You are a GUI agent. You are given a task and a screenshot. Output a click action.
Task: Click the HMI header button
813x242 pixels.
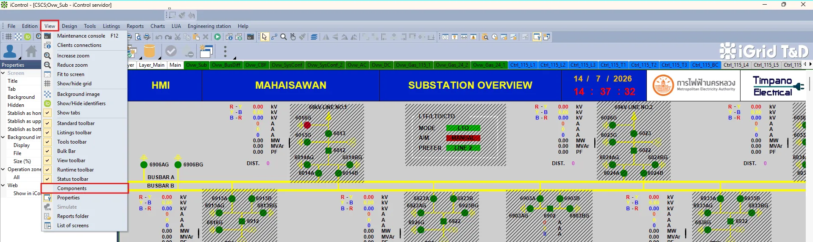tap(161, 85)
